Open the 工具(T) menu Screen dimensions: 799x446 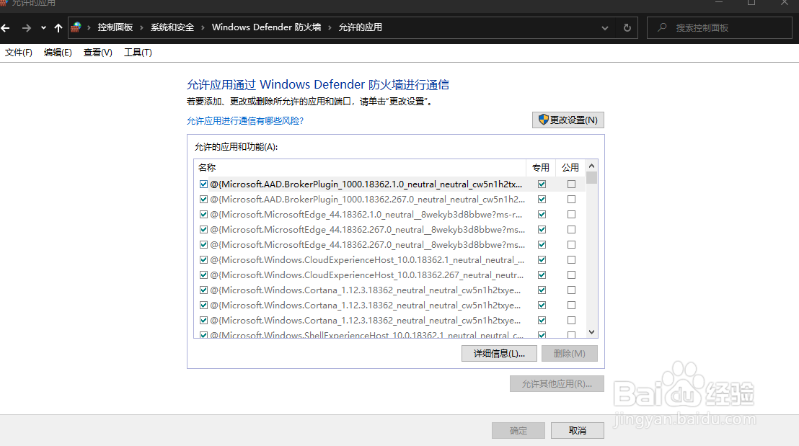[x=138, y=53]
